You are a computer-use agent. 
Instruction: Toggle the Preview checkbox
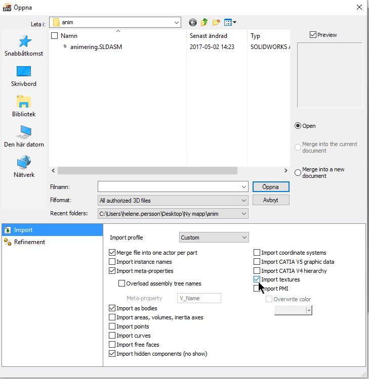pyautogui.click(x=313, y=35)
